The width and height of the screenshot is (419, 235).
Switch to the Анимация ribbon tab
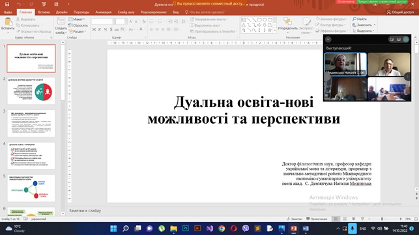tap(104, 12)
